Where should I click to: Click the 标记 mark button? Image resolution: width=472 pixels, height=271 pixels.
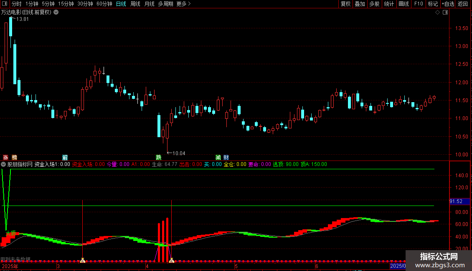point(433,4)
